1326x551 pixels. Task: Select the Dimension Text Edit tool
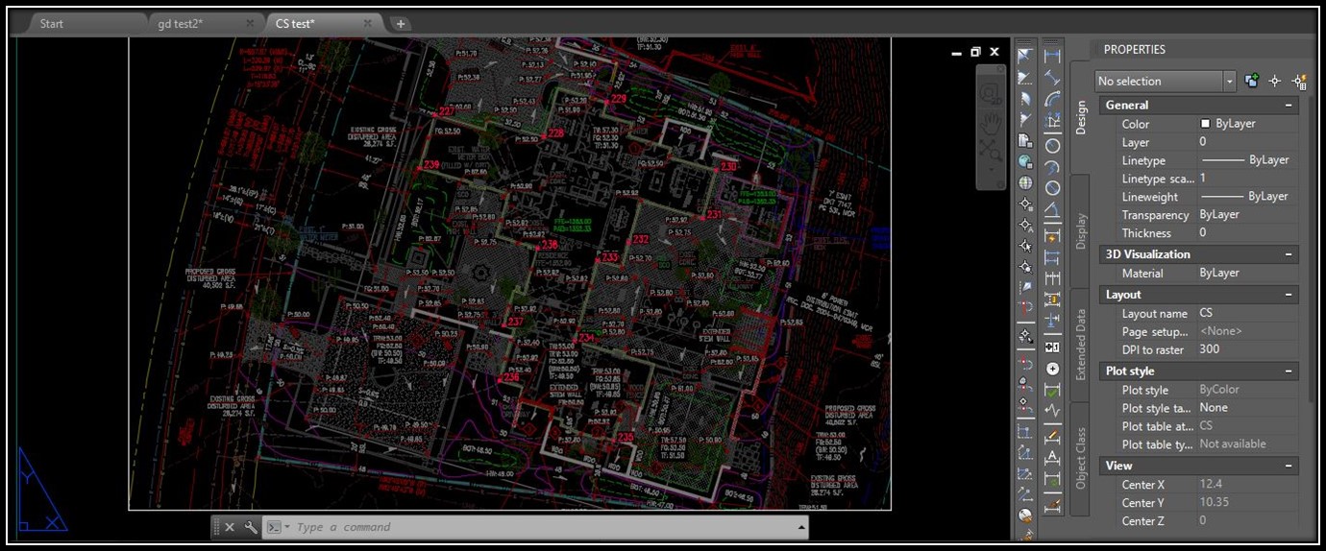pyautogui.click(x=1052, y=458)
